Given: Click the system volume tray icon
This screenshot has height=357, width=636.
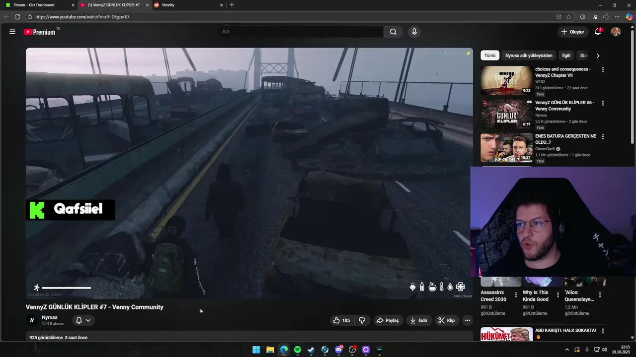Looking at the screenshot, I should tap(604, 350).
